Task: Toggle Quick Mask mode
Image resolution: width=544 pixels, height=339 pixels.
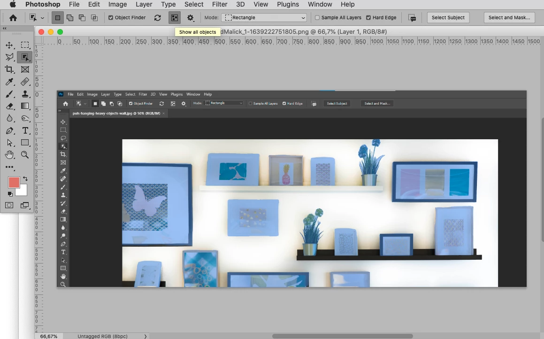Action: 9,205
